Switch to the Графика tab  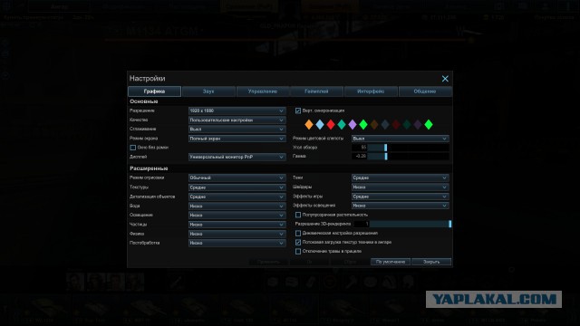click(x=154, y=91)
